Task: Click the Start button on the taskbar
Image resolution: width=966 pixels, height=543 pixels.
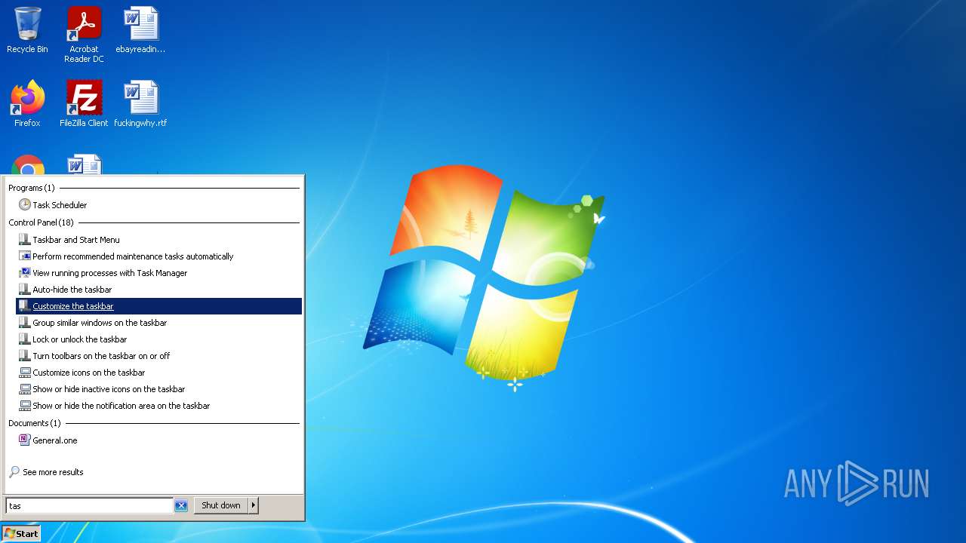Action: pyautogui.click(x=21, y=533)
